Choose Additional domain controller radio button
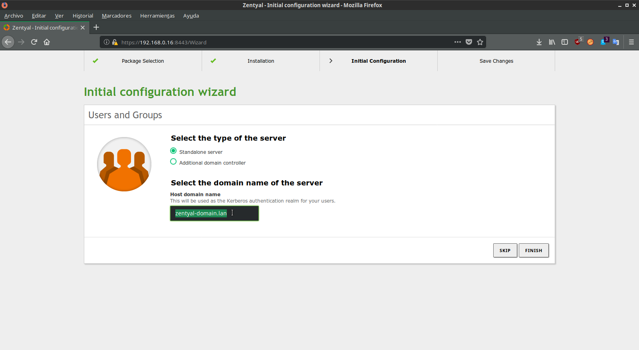 (173, 162)
